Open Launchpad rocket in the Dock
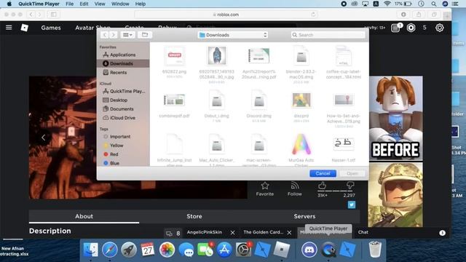Image resolution: width=466 pixels, height=262 pixels. pos(129,250)
